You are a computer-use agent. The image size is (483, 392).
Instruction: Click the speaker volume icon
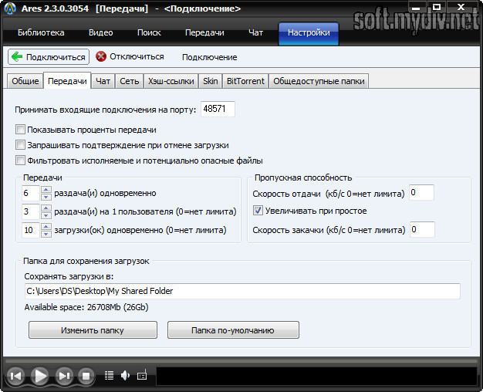125,375
